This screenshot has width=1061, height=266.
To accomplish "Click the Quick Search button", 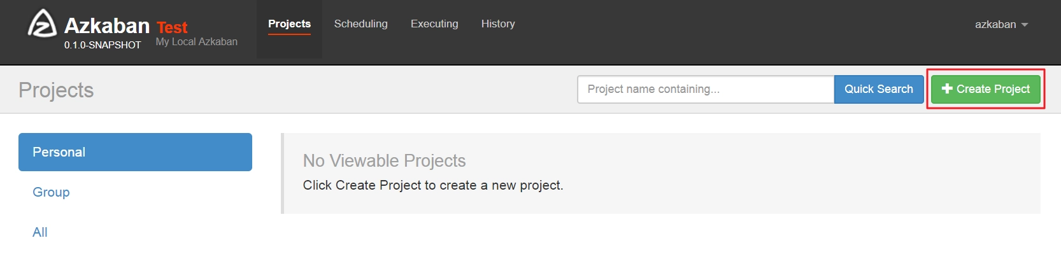I will [x=879, y=89].
